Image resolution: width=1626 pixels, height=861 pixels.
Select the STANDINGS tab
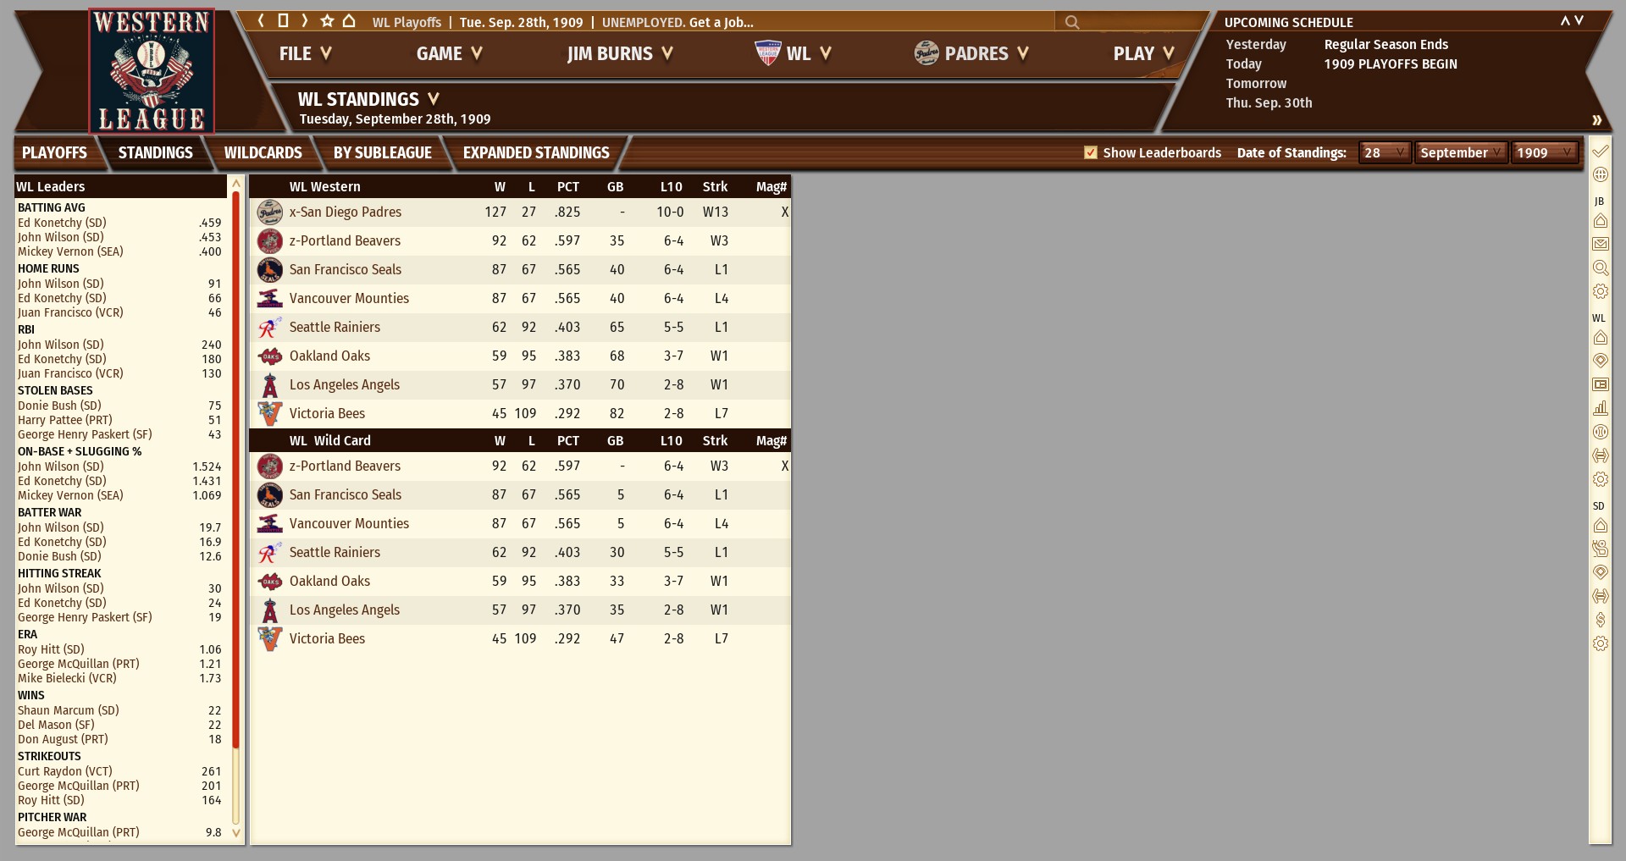point(156,152)
